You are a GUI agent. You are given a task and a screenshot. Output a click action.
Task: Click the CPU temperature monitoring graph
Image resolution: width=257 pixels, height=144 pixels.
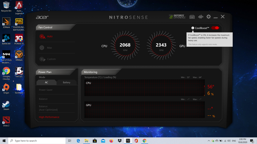point(144,88)
